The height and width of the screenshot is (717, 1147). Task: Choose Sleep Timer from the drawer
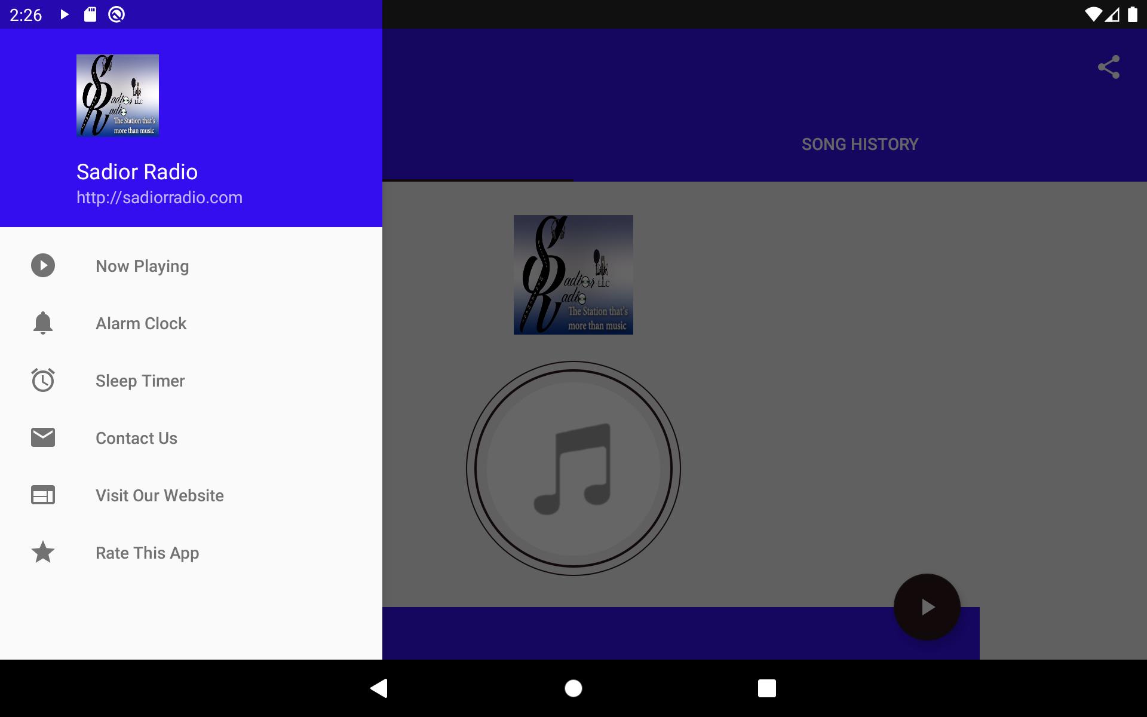[x=191, y=381]
